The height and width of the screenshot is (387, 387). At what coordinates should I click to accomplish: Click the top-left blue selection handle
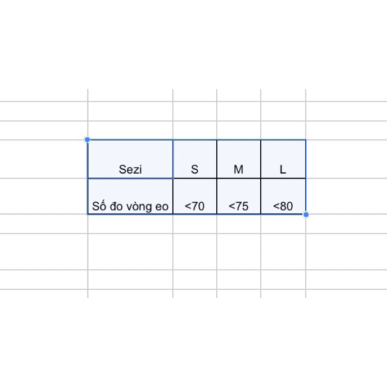pyautogui.click(x=88, y=140)
